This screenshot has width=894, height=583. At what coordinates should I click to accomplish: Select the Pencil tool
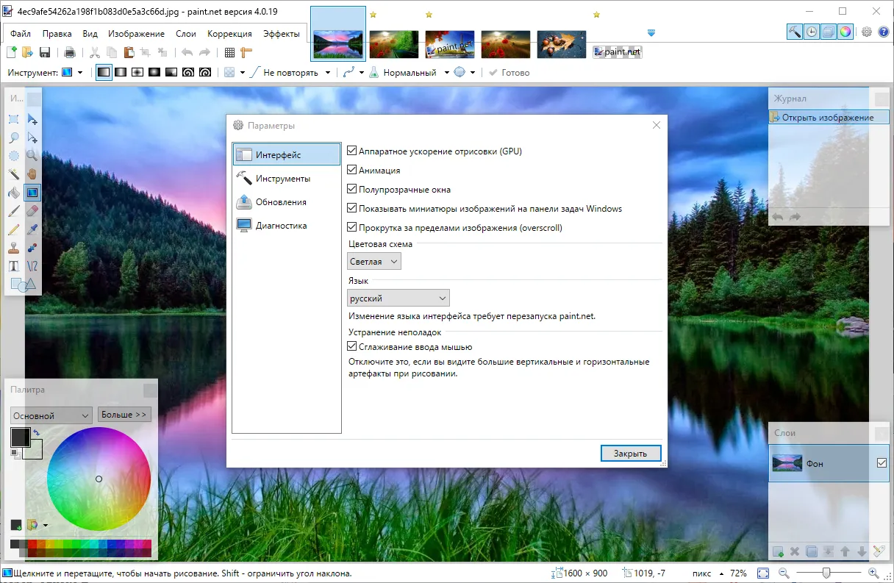14,229
